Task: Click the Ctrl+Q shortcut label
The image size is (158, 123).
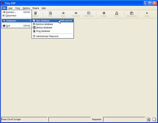Action: pos(27,26)
